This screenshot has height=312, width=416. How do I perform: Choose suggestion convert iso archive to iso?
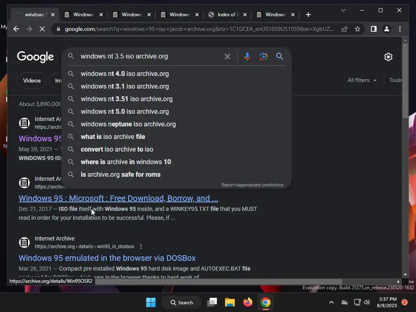pyautogui.click(x=176, y=149)
